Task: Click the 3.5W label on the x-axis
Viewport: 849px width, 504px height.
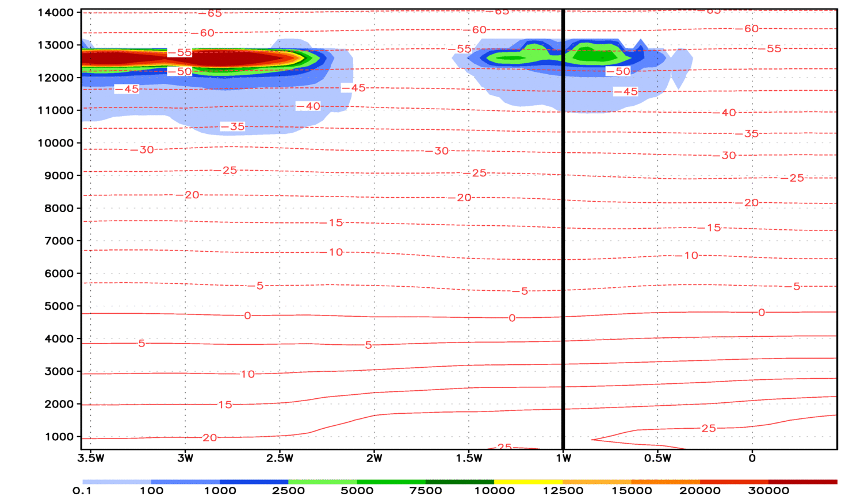Action: point(91,458)
